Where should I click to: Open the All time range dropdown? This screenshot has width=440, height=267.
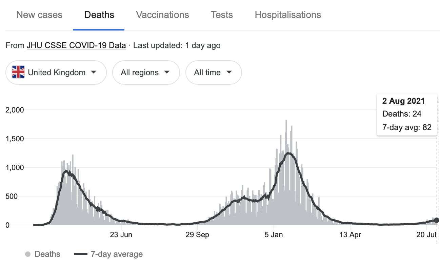[x=213, y=72]
